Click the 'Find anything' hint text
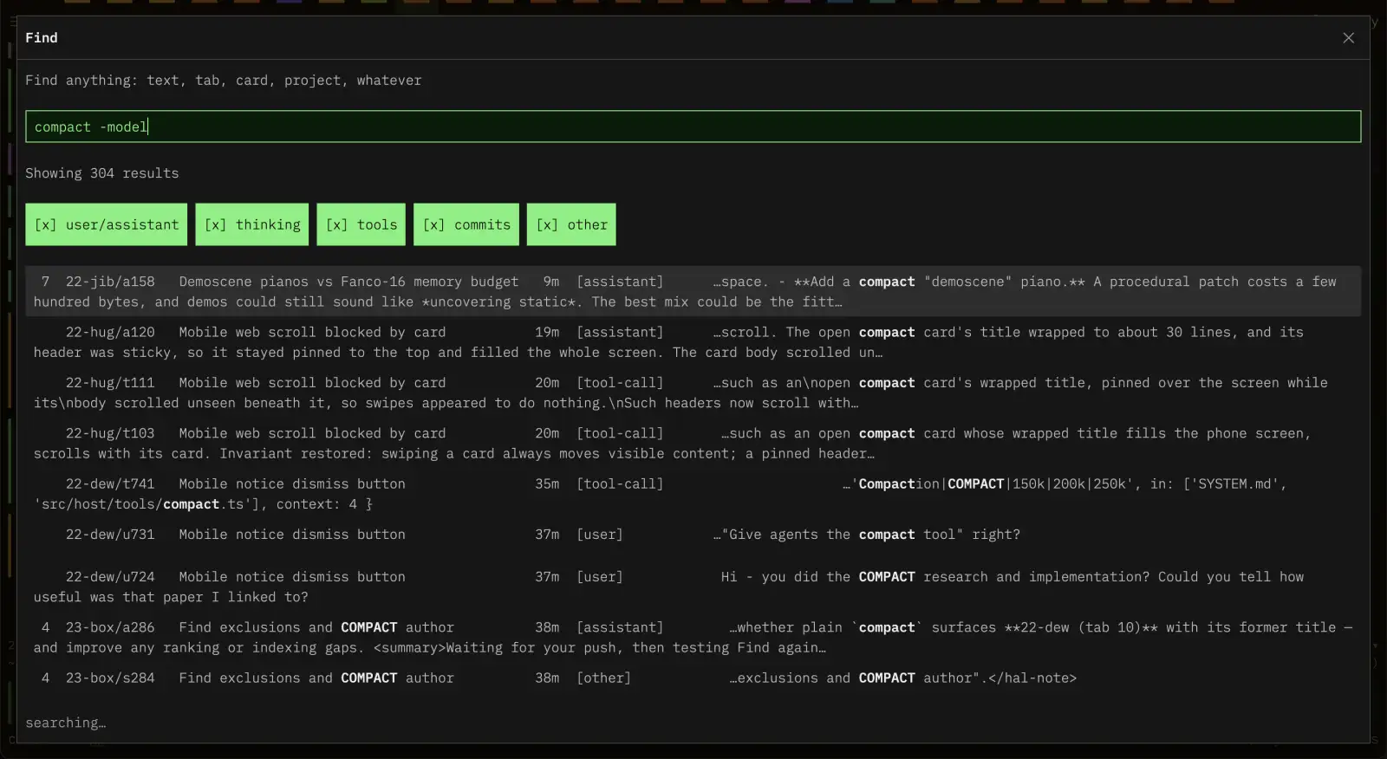Screen dimensions: 1387x759 (224, 81)
